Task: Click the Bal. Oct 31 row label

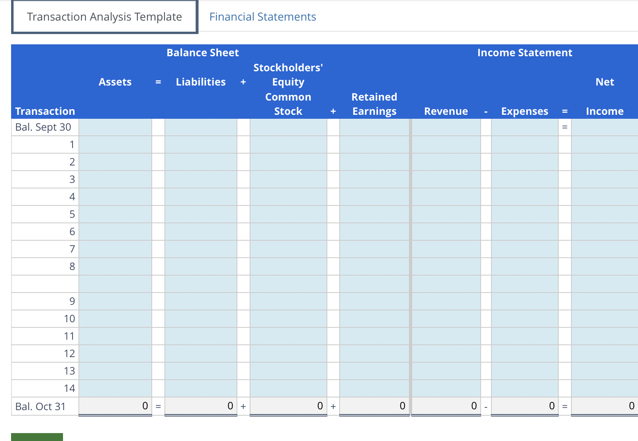Action: click(40, 407)
